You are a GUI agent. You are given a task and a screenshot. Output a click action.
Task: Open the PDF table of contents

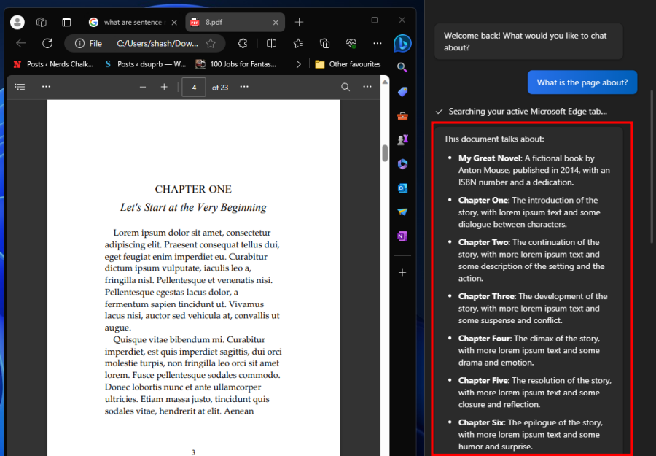tap(20, 87)
